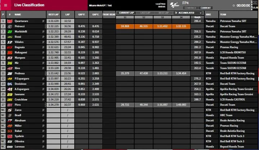Click Petrucci's orange S4 time 1:32.115

(181, 26)
